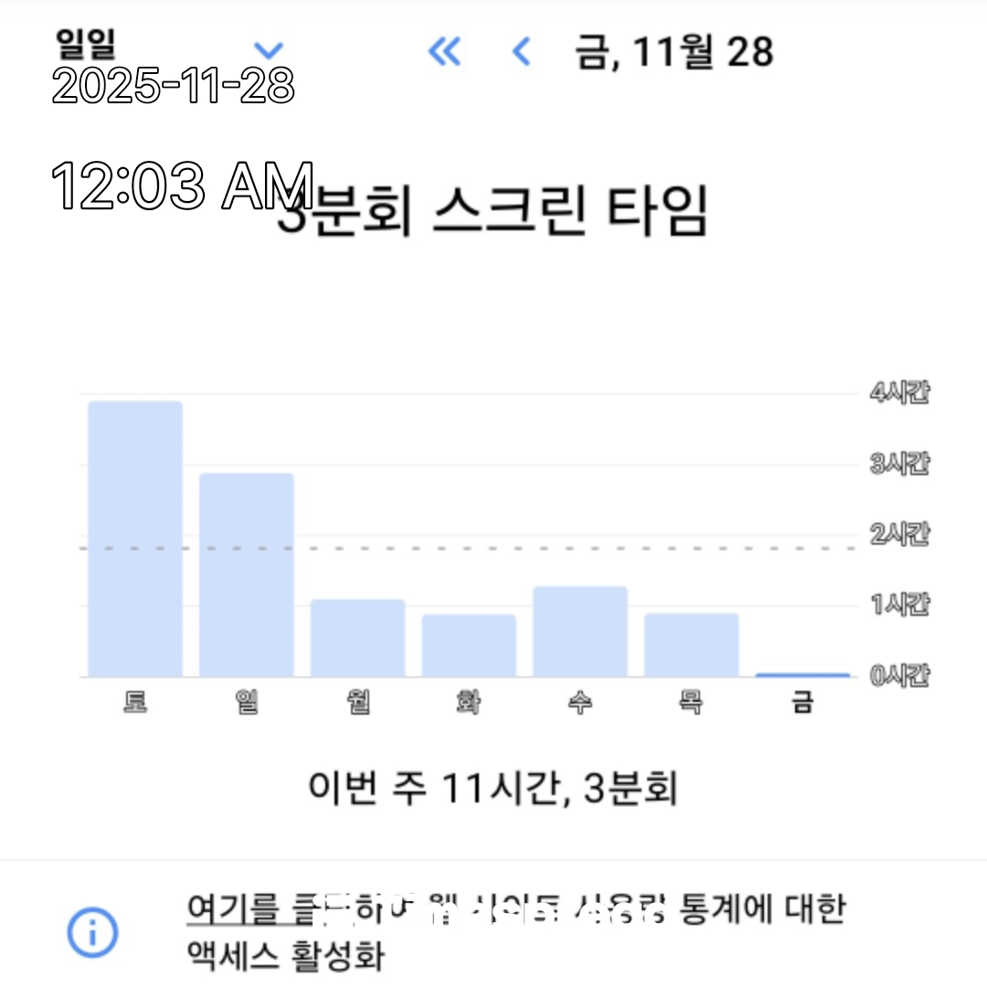The width and height of the screenshot is (987, 987).
Task: Select the Saturday (토) bar in the chart
Action: coord(135,539)
